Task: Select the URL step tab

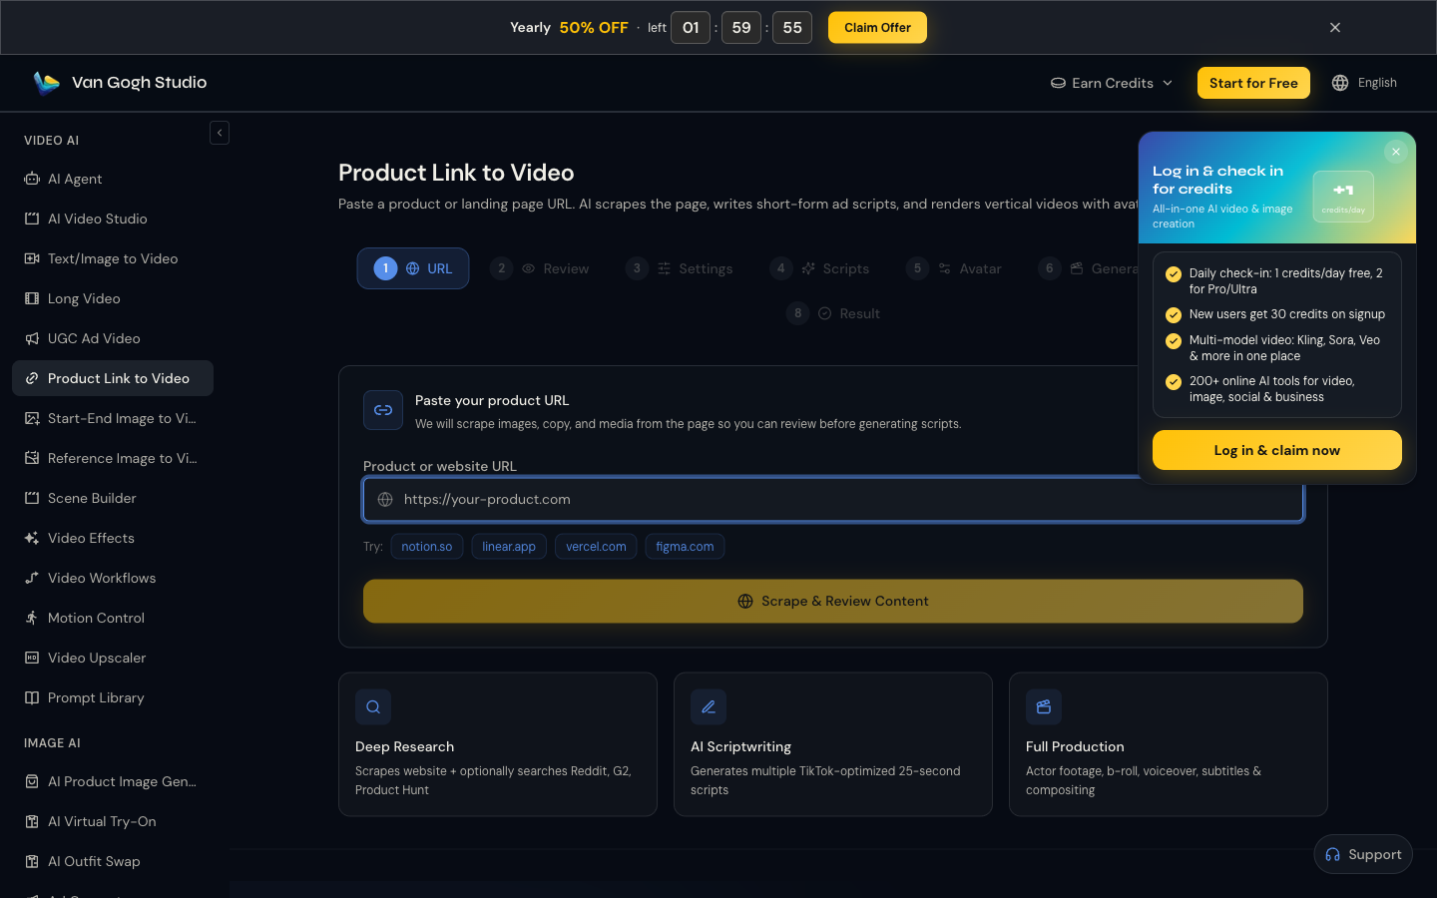Action: 413,268
